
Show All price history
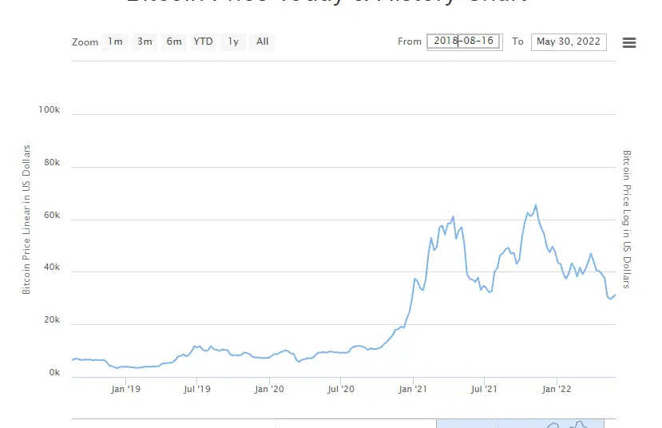coord(262,42)
